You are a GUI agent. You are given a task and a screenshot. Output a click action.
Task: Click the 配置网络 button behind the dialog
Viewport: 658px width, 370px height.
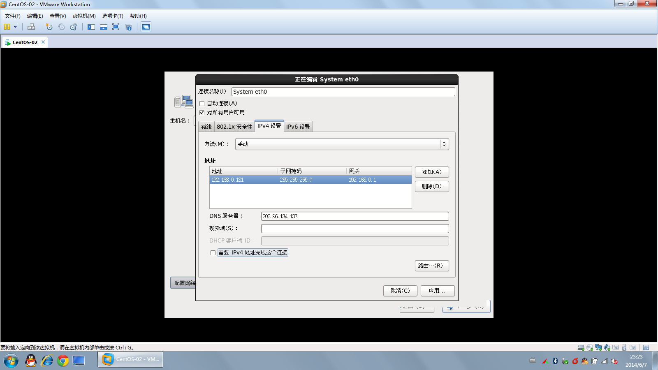point(183,283)
